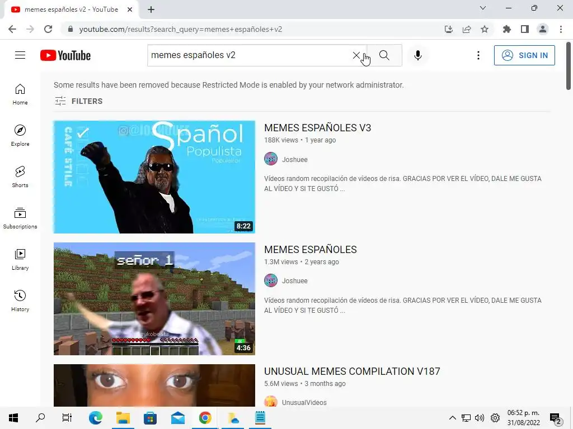Open Windows taskbar search
Screen dimensions: 573x429
[40, 418]
